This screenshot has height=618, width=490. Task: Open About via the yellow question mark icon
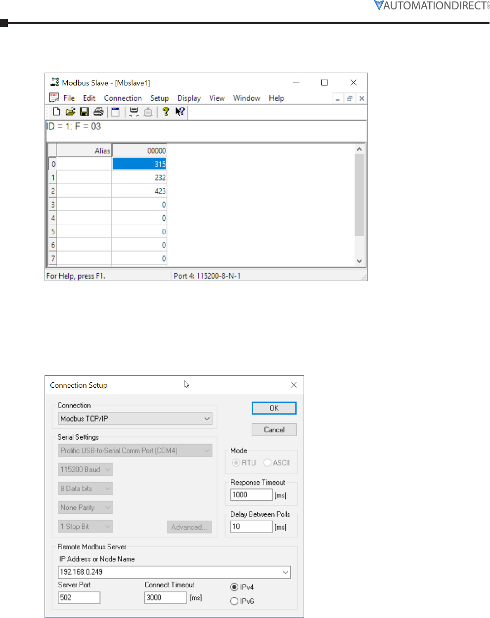[x=166, y=112]
